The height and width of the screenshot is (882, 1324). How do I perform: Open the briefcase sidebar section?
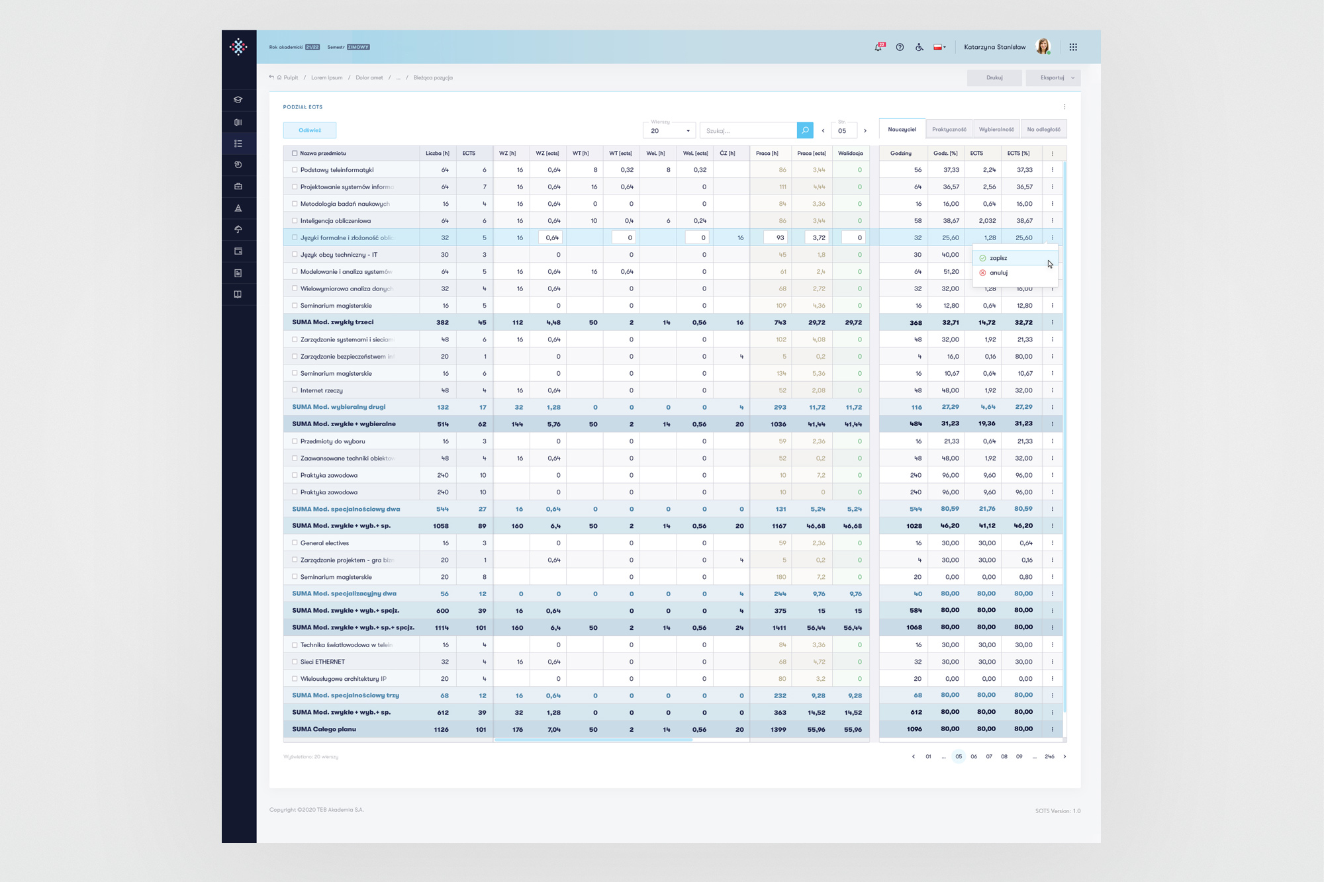tap(238, 187)
